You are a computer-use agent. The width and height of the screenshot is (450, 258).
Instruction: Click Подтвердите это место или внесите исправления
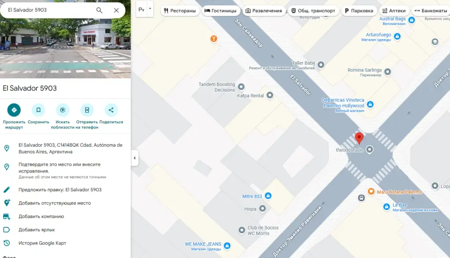click(59, 168)
